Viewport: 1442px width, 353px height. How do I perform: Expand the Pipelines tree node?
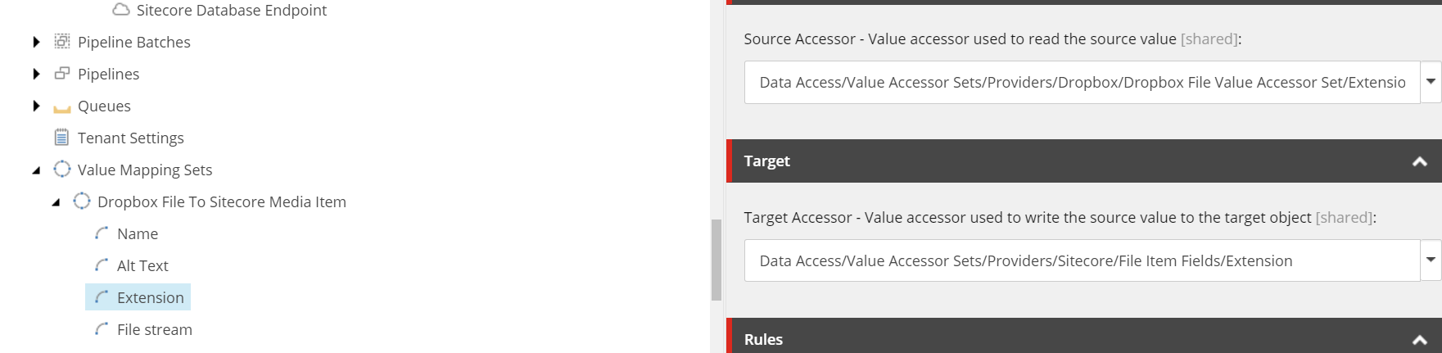tap(36, 74)
